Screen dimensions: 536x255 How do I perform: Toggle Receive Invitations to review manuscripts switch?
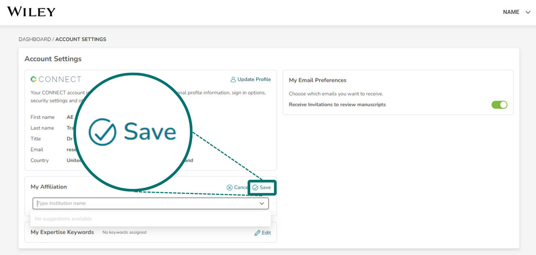(499, 105)
